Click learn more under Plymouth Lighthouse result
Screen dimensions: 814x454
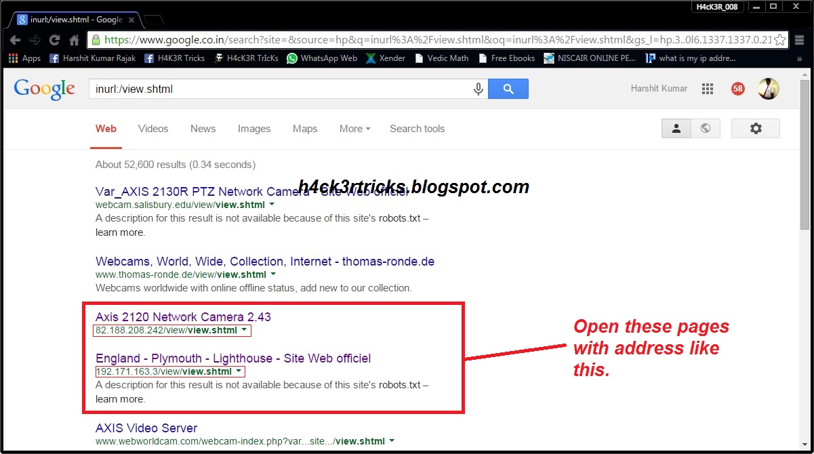coord(120,399)
